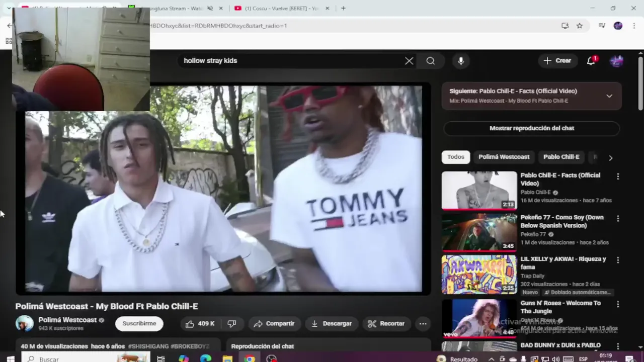Open Pablo Chill-E Facts video thumbnail
This screenshot has width=644, height=362.
click(x=479, y=190)
